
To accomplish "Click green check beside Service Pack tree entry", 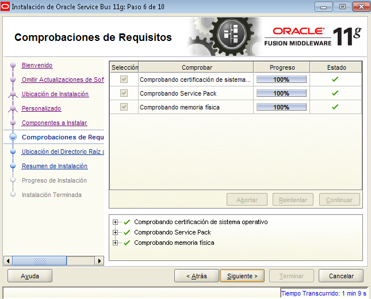I will click(127, 232).
